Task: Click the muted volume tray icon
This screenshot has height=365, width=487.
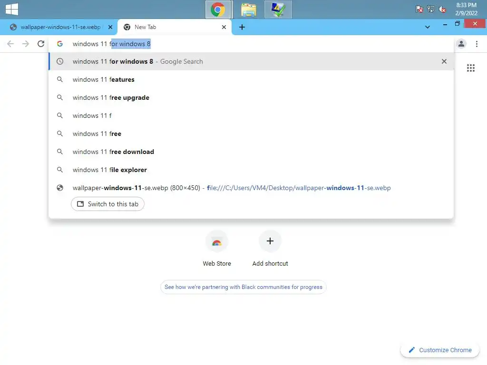Action: pos(442,10)
